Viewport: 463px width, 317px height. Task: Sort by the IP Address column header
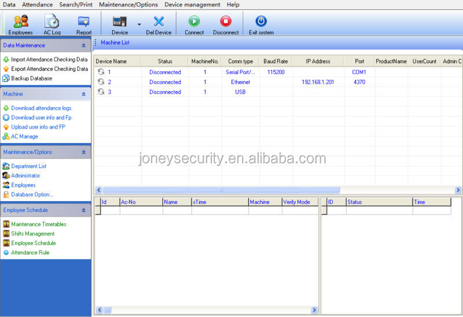(x=317, y=61)
